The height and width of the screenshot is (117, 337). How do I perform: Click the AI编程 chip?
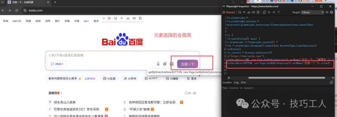[x=172, y=79]
